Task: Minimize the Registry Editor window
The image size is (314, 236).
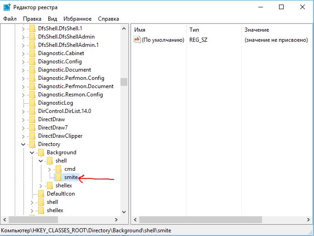Action: click(x=261, y=7)
